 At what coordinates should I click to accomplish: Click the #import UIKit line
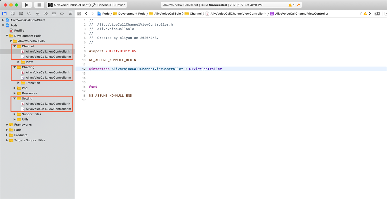tap(112, 51)
